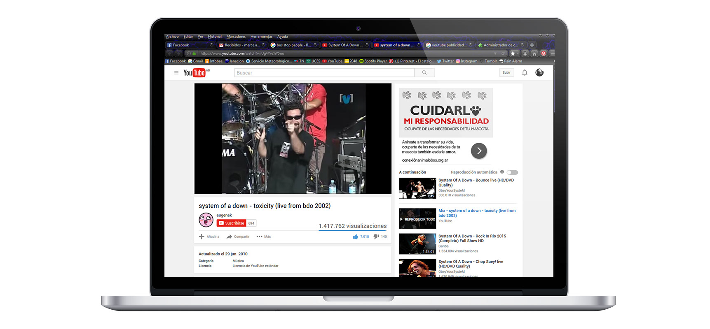View site security padlock info
Viewport: 710px width, 329px height.
pyautogui.click(x=194, y=53)
